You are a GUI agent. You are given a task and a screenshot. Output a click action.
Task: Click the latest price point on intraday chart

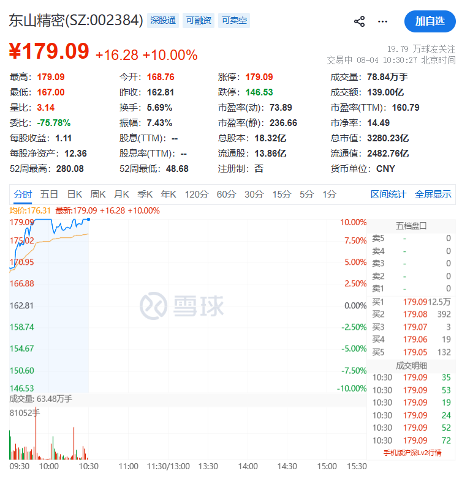coord(88,220)
